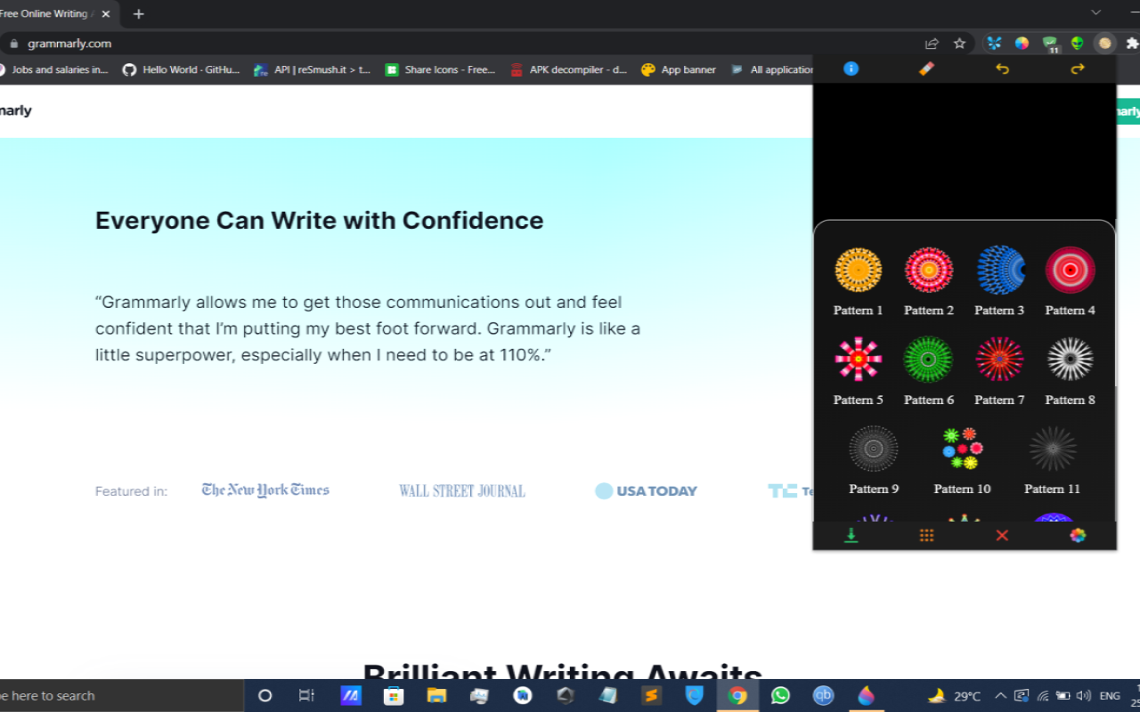This screenshot has width=1140, height=712.
Task: Open API reSmush.it bookmark
Action: (x=312, y=69)
